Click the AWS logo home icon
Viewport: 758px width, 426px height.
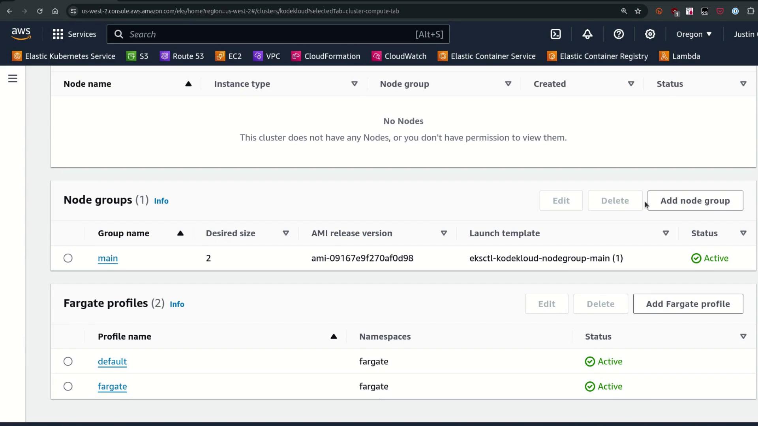click(21, 34)
